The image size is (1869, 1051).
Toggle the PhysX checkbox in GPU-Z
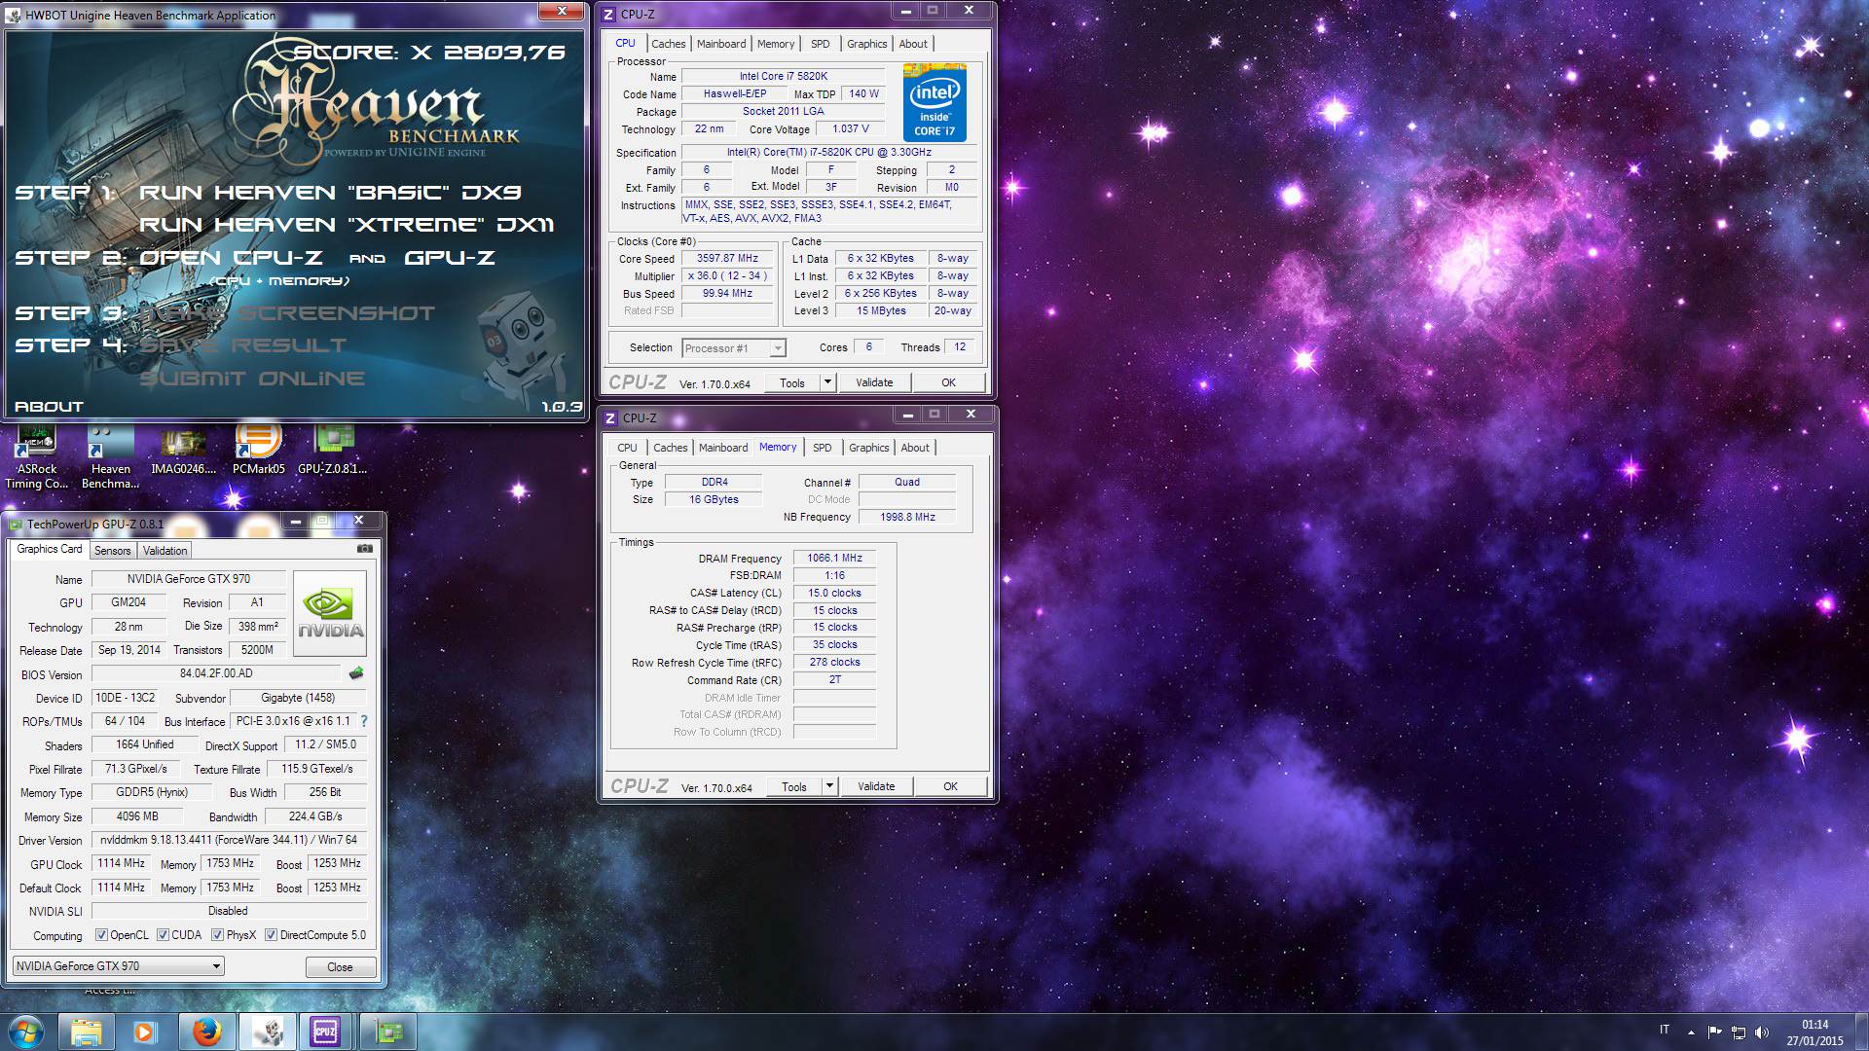pos(217,935)
